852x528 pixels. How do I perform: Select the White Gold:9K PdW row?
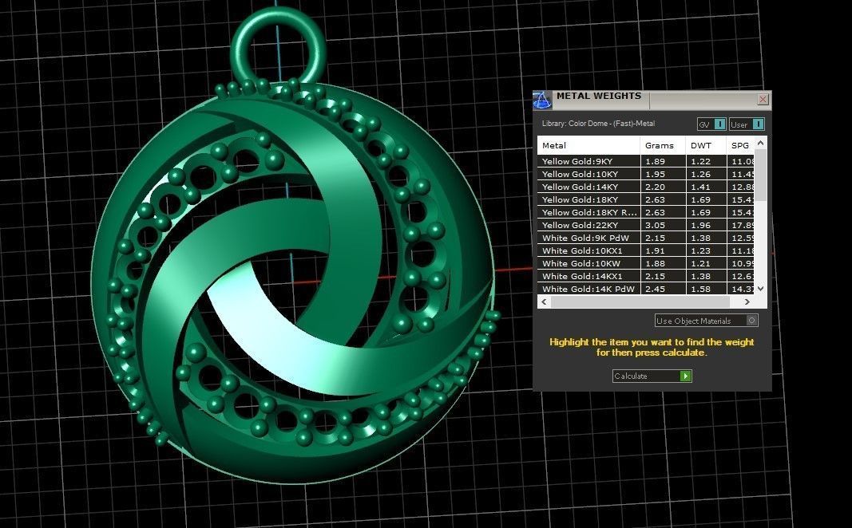tap(646, 238)
